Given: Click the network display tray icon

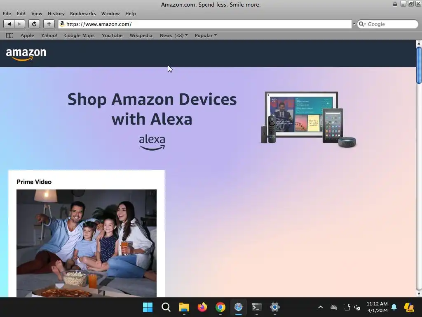Looking at the screenshot, I should (347, 307).
